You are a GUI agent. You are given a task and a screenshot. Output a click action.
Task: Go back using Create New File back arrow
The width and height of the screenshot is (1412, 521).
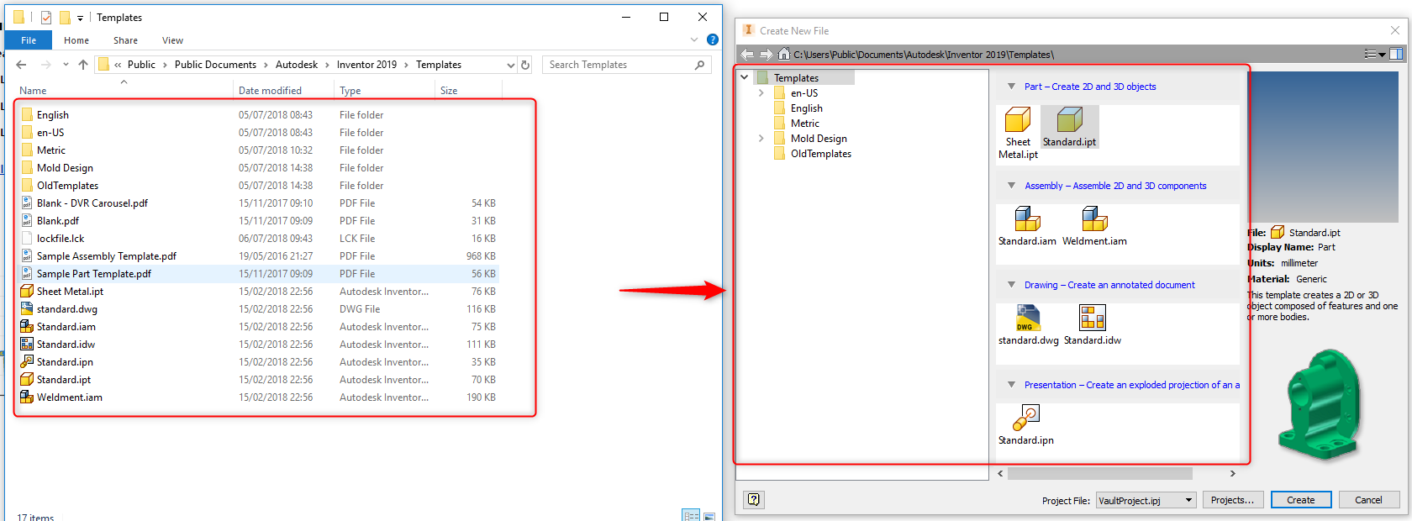click(x=747, y=54)
